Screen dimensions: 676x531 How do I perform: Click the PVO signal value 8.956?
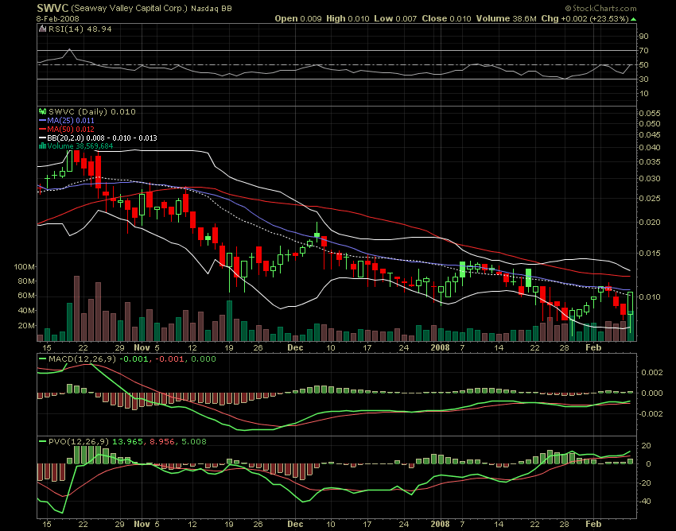pyautogui.click(x=162, y=442)
